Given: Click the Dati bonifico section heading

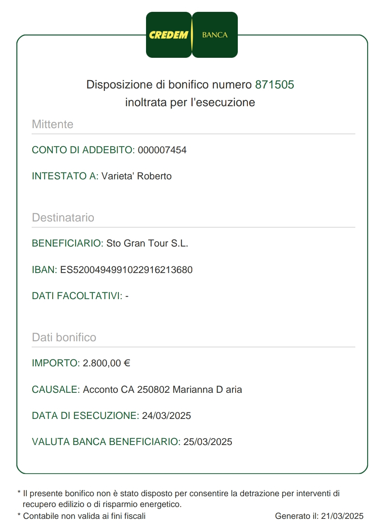Looking at the screenshot, I should click(x=64, y=337).
